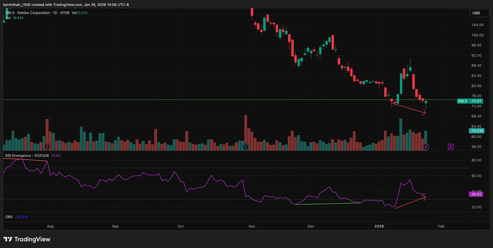Click the Dec date on time axis
Image resolution: width=493 pixels, height=248 pixels.
point(311,227)
